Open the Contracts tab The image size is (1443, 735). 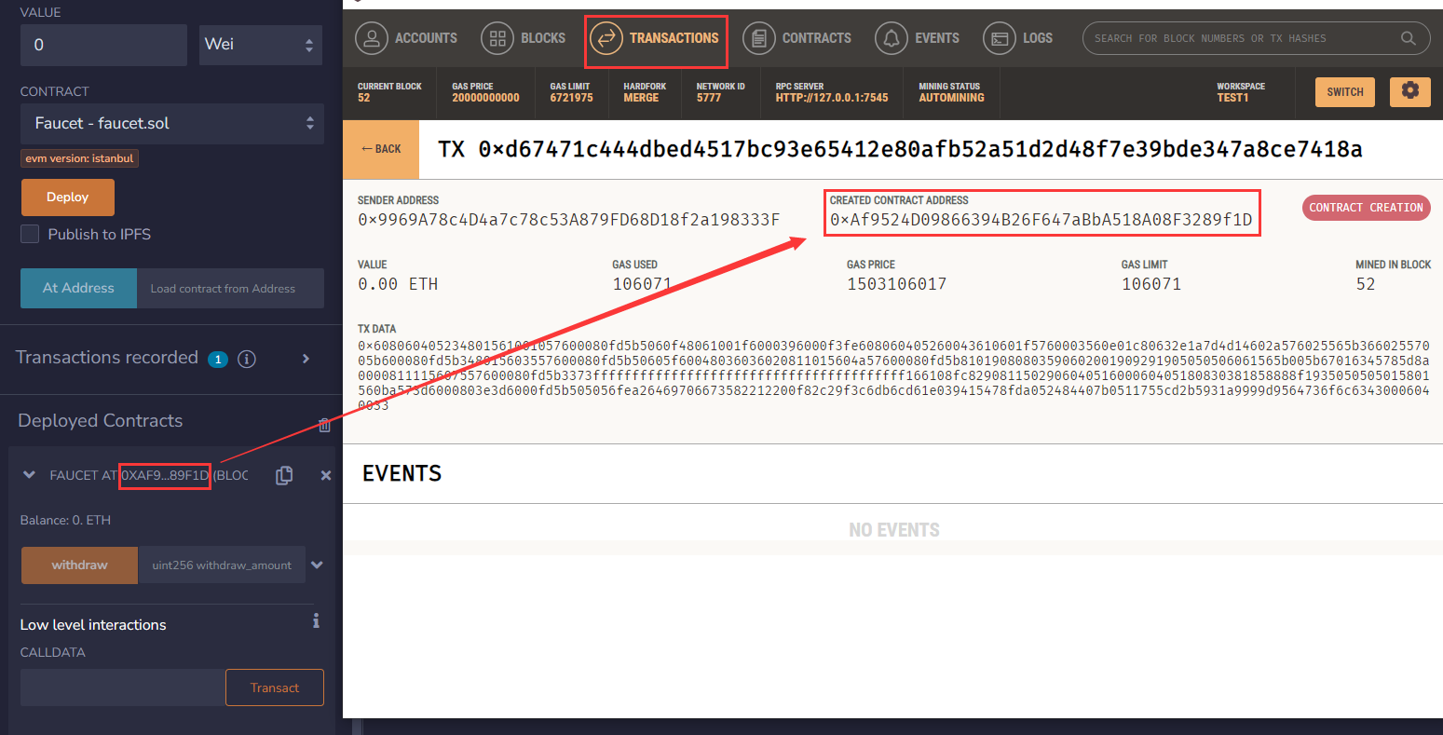click(797, 38)
